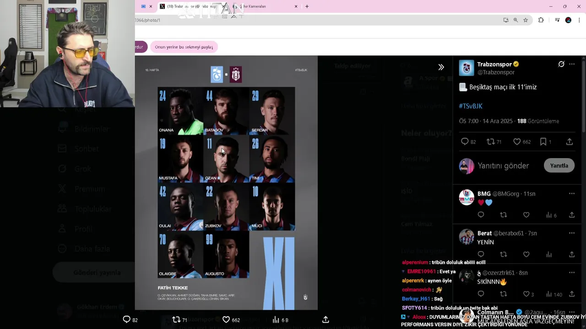Open the zoom magnifier in address bar
Screen dimensions: 586x329
pyautogui.click(x=515, y=20)
